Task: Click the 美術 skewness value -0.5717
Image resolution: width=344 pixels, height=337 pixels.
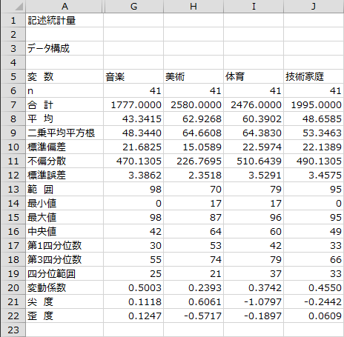Action: (193, 316)
